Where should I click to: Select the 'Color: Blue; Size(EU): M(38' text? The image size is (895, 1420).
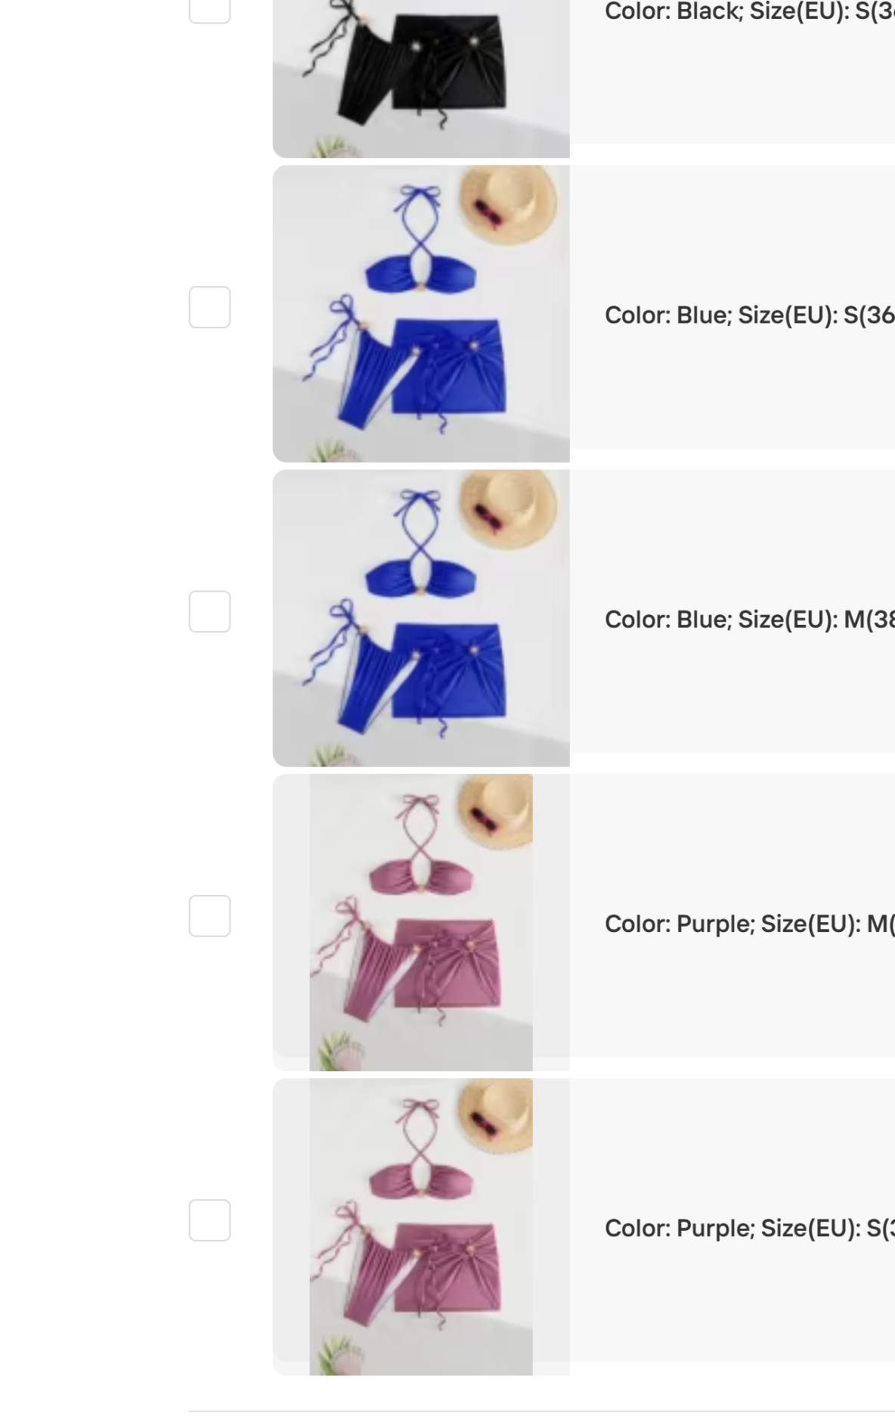click(x=750, y=620)
